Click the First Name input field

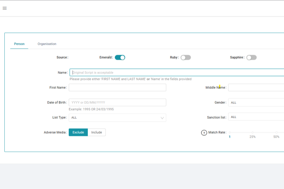point(117,87)
